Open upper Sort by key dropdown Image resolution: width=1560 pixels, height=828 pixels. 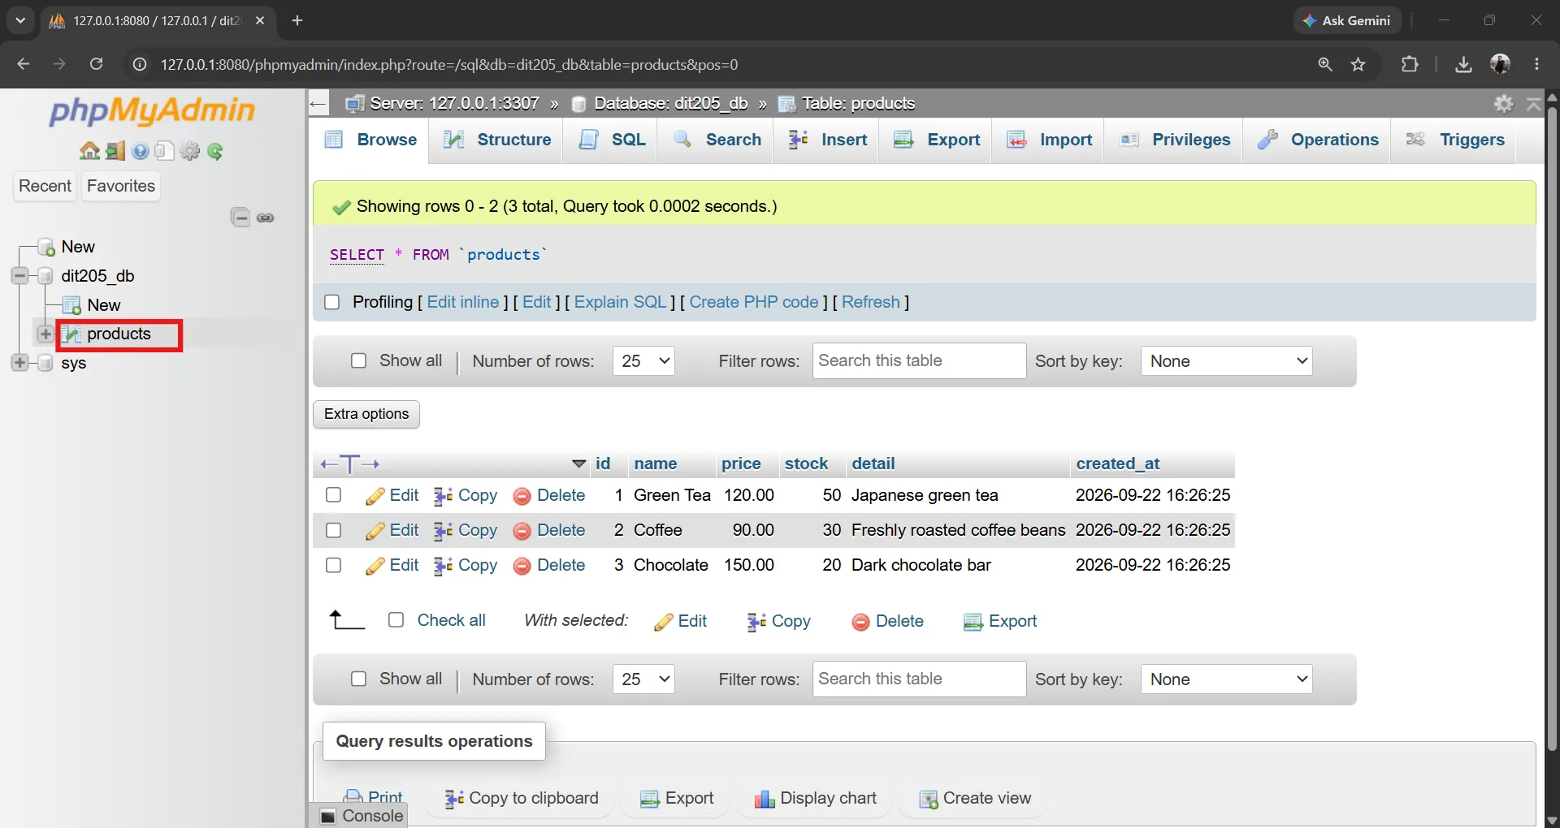click(1227, 361)
